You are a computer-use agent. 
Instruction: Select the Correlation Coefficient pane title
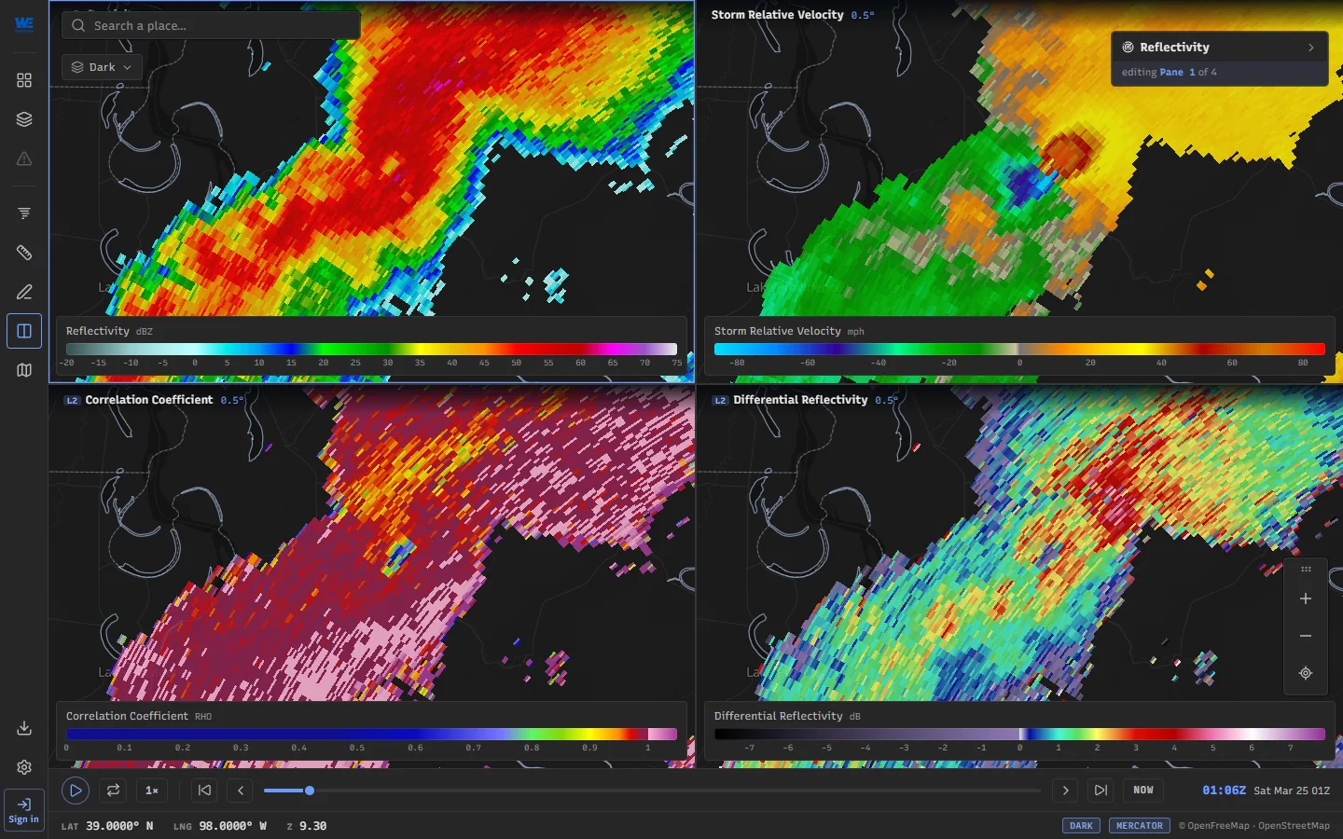(149, 400)
